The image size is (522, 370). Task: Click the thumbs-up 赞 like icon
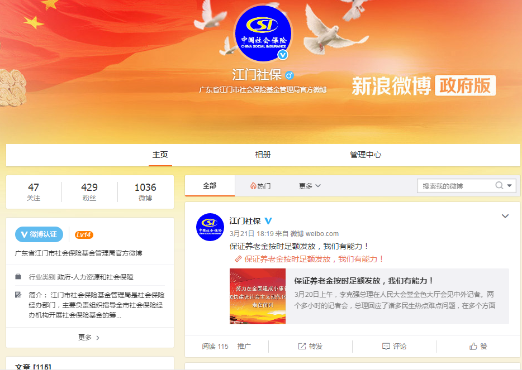[x=473, y=347]
